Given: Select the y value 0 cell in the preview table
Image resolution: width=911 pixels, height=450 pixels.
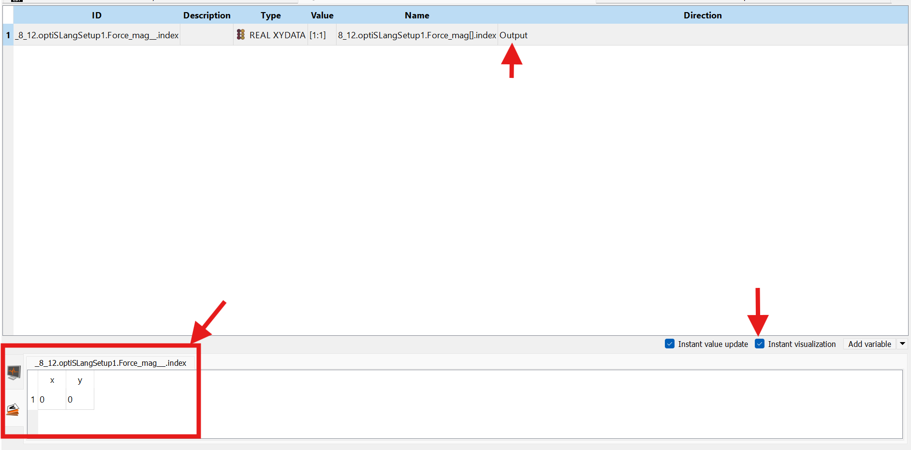Looking at the screenshot, I should point(80,400).
